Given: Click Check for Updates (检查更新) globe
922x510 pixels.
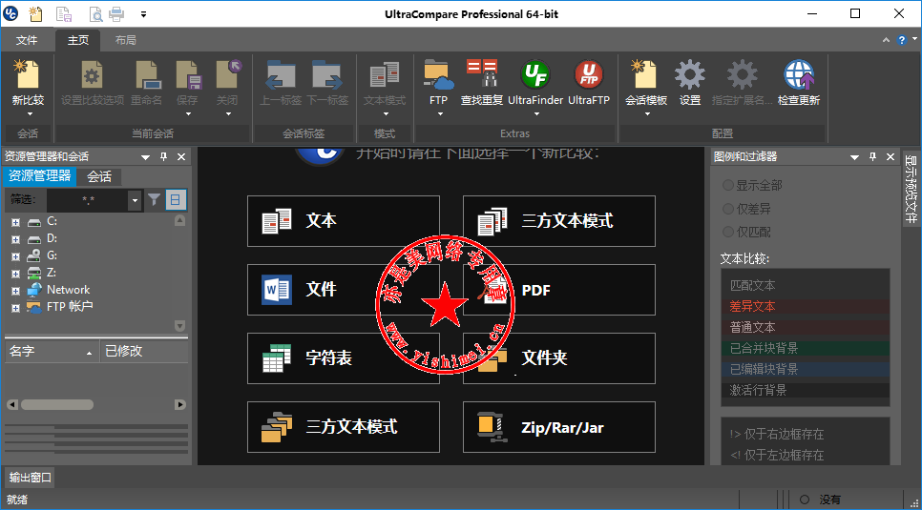Looking at the screenshot, I should tap(799, 74).
